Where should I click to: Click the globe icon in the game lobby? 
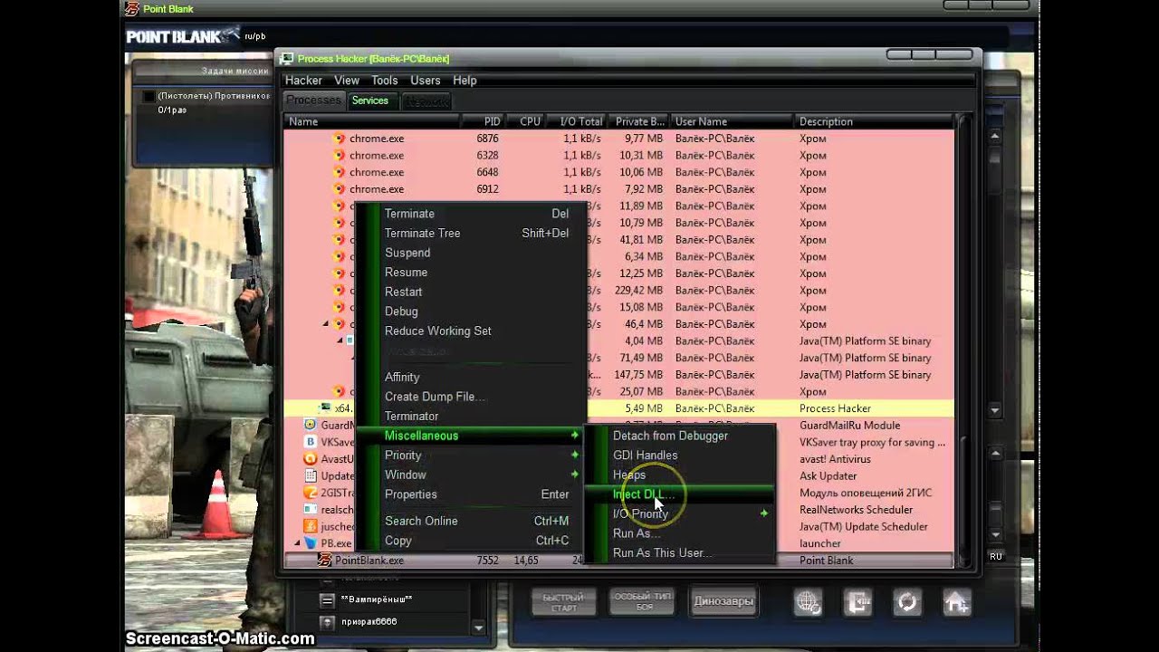(x=809, y=601)
